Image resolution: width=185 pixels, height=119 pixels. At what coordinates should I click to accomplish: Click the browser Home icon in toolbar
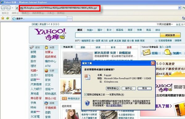(x=183, y=18)
